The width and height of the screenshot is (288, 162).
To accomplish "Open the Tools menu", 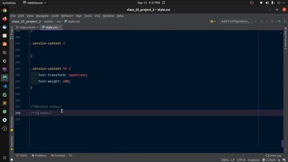I will pyautogui.click(x=88, y=16).
